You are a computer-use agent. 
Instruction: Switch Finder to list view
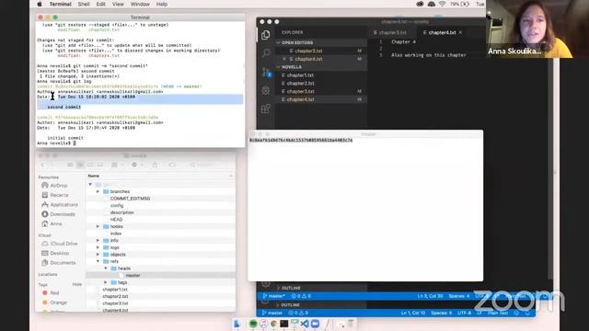coord(80,165)
